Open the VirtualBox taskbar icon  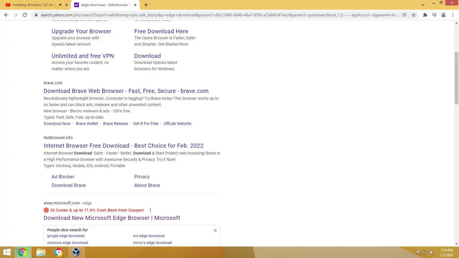click(76, 252)
